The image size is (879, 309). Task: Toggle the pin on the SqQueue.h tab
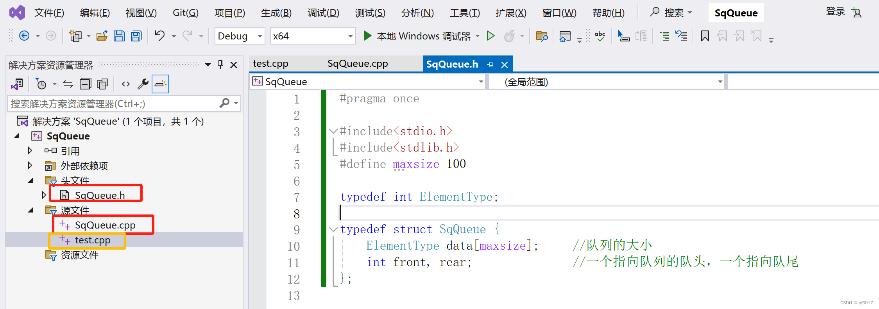coord(491,64)
